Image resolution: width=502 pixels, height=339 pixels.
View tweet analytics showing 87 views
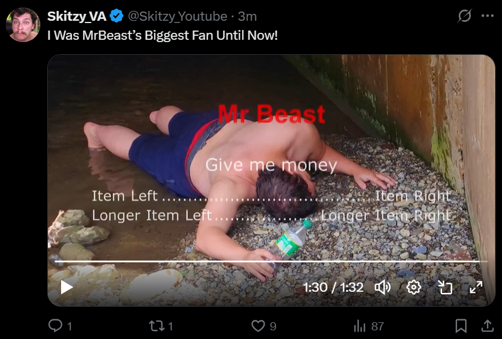368,326
